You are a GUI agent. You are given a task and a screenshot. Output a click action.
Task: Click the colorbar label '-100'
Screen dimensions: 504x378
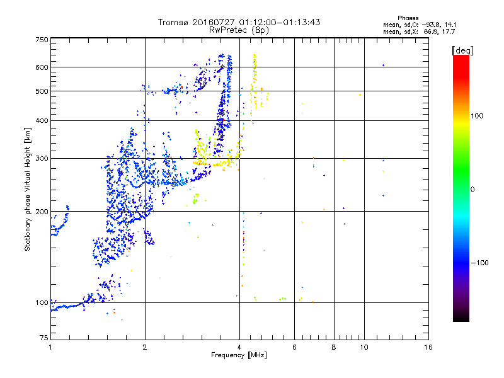[479, 263]
